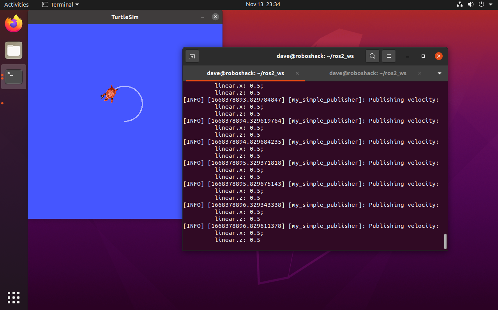Click the turtle sprite in TurtleSim
The image size is (498, 310).
pos(110,94)
